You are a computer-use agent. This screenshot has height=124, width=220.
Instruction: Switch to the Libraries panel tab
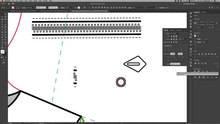pyautogui.click(x=204, y=12)
